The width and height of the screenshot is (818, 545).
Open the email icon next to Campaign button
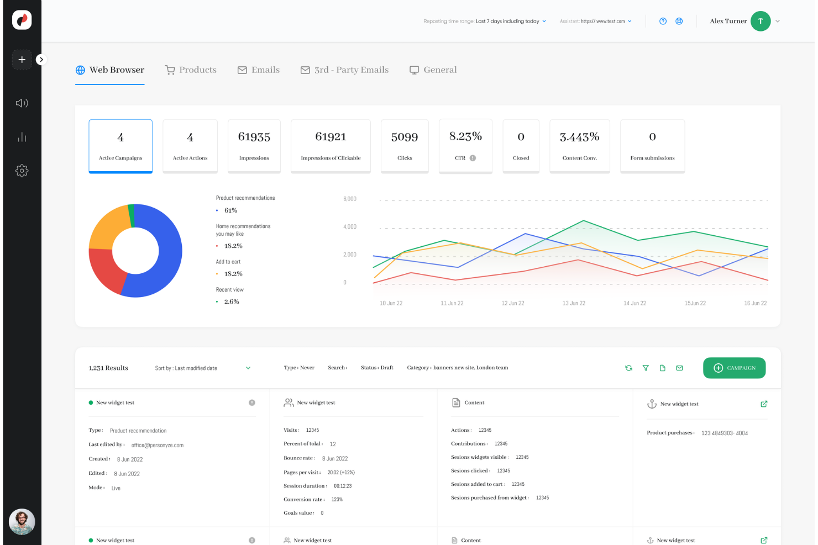[679, 368]
